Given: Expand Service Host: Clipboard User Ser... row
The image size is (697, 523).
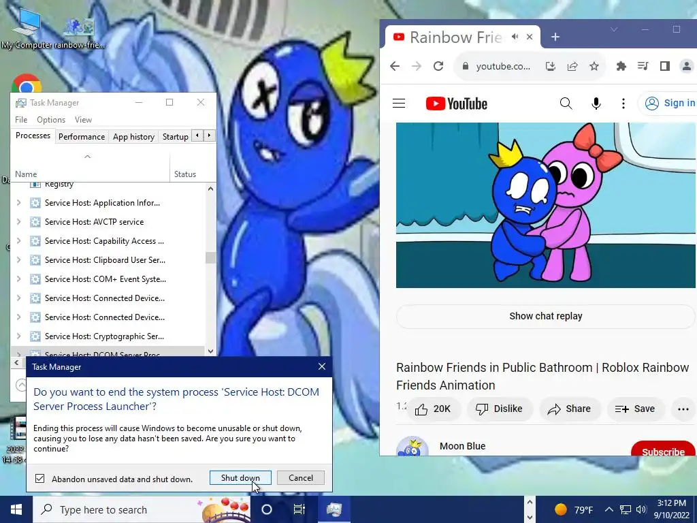Looking at the screenshot, I should click(x=18, y=260).
